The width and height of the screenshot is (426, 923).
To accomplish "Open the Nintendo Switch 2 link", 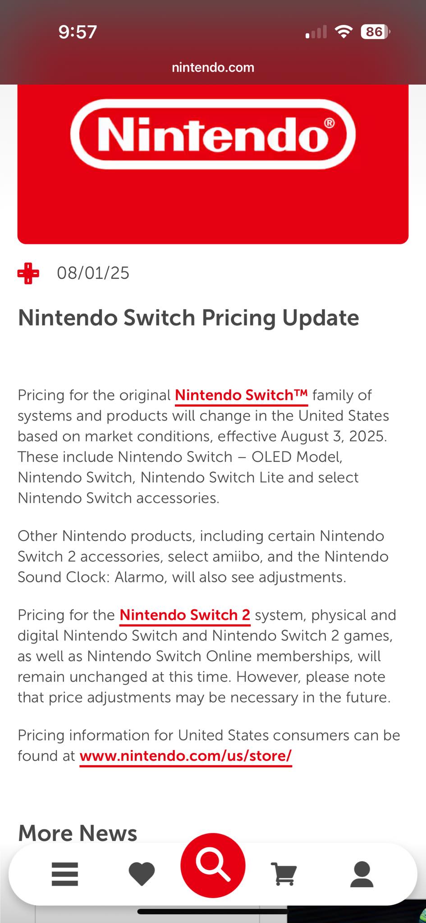I will pos(185,615).
